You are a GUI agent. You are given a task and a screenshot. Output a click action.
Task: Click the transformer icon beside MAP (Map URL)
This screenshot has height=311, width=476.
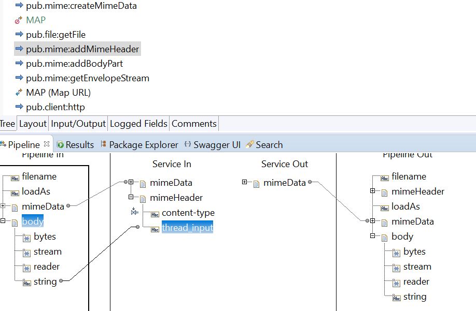coord(19,92)
